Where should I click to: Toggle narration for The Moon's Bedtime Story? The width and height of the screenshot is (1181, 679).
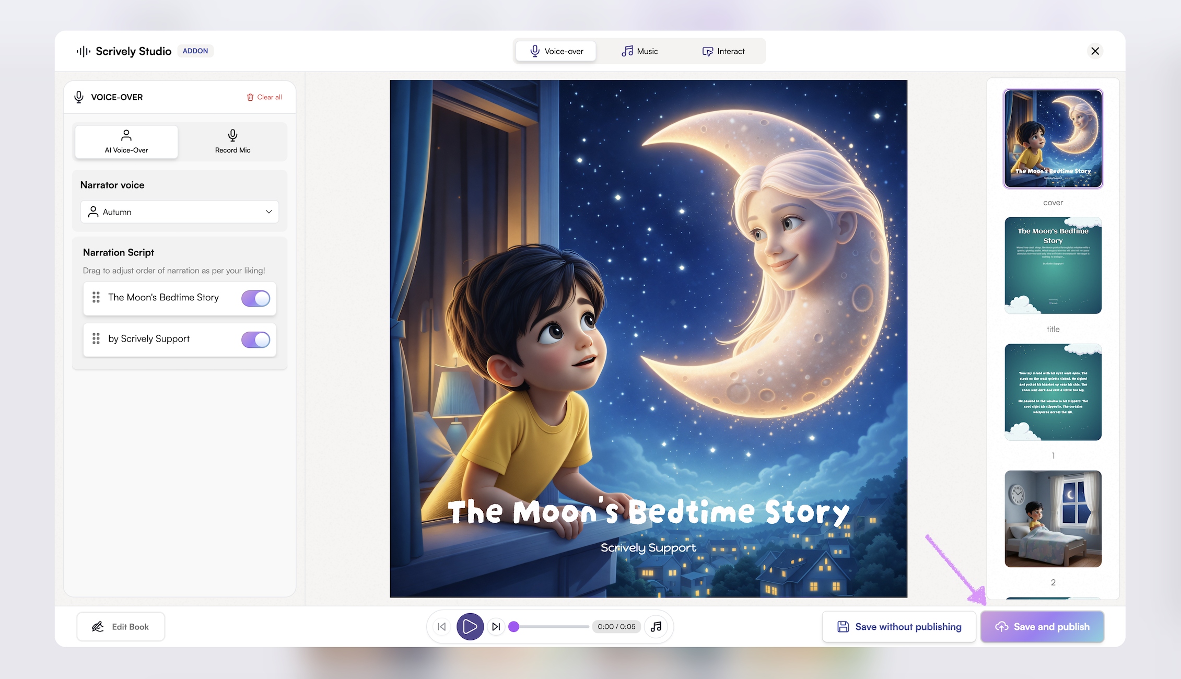click(x=255, y=298)
